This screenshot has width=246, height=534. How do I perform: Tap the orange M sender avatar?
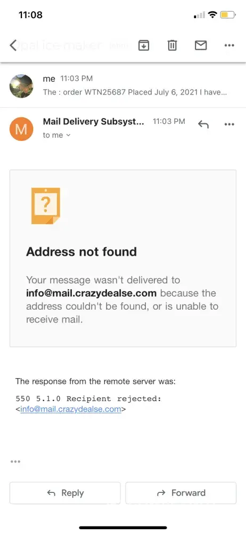pyautogui.click(x=21, y=129)
